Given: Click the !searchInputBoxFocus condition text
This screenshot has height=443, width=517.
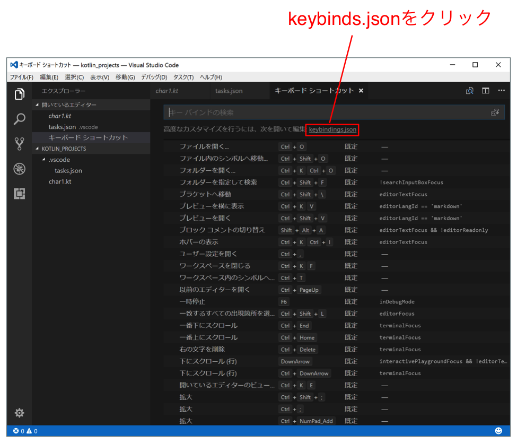Looking at the screenshot, I should [x=411, y=183].
